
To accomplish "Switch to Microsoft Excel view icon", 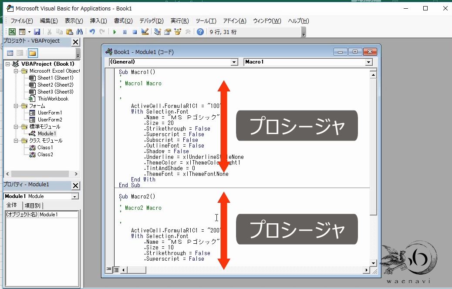I will tap(12, 32).
